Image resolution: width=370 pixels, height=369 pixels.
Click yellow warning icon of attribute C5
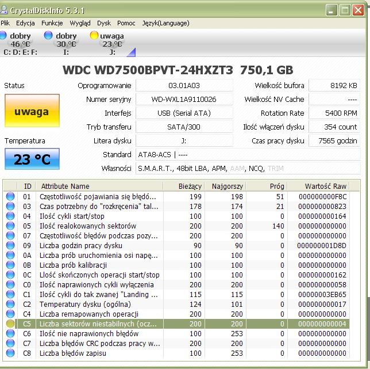click(10, 324)
